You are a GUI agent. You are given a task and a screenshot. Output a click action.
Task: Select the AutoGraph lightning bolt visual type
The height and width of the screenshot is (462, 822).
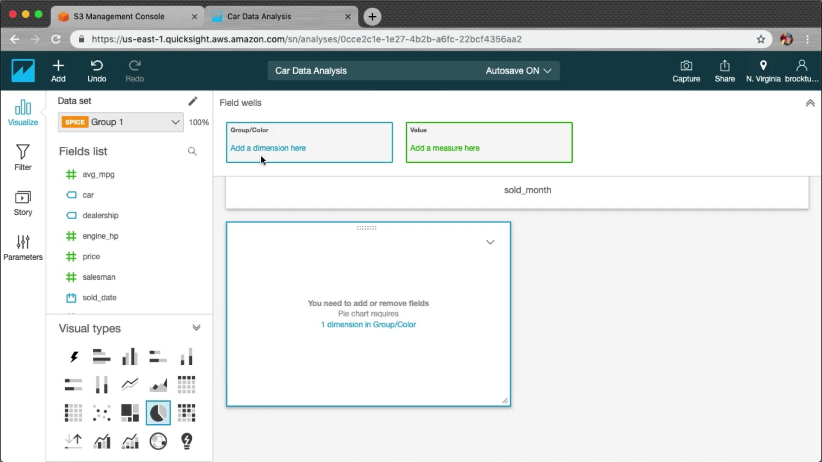click(74, 357)
